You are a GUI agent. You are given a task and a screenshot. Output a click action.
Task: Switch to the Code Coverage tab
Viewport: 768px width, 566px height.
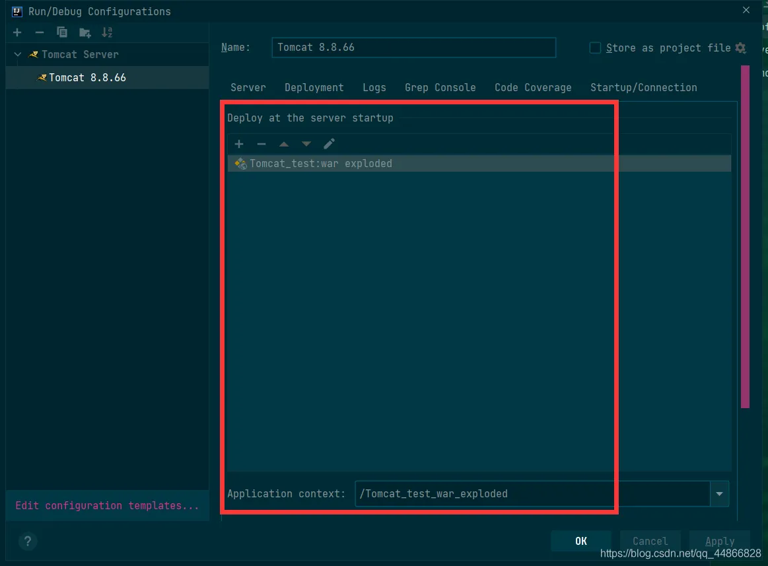[533, 87]
